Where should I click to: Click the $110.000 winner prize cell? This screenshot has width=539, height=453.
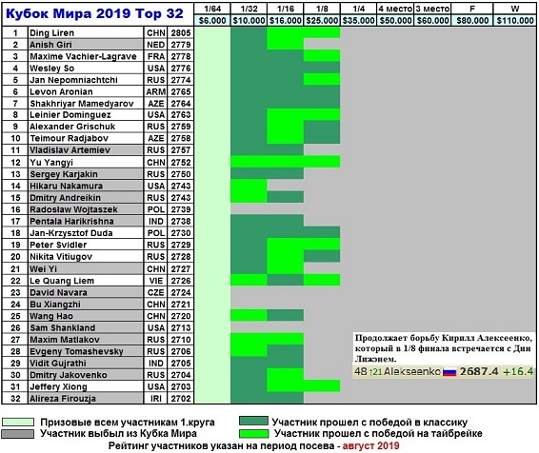(x=514, y=20)
